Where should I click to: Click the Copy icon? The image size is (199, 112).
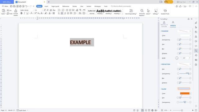(x=8, y=13)
